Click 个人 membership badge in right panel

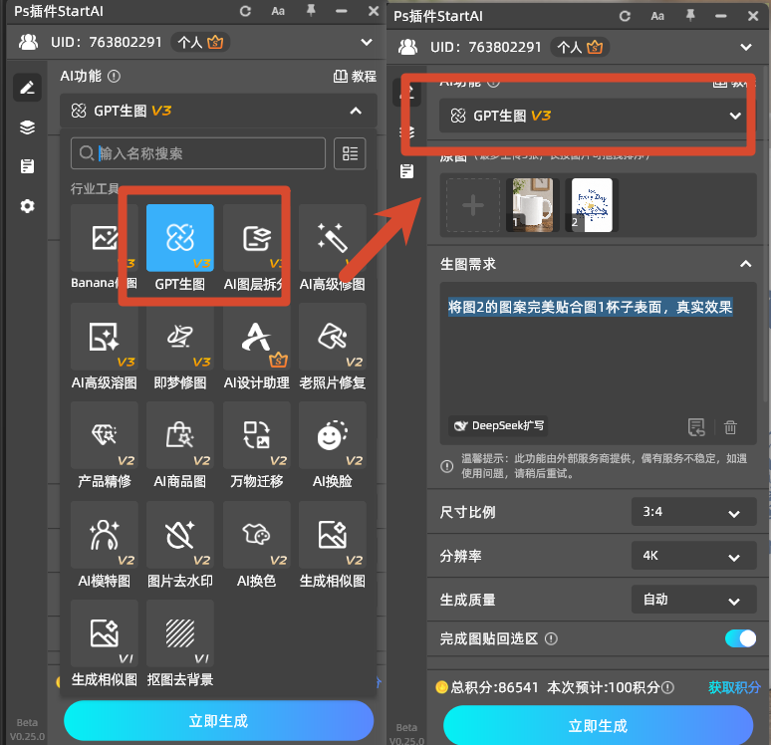[x=580, y=47]
